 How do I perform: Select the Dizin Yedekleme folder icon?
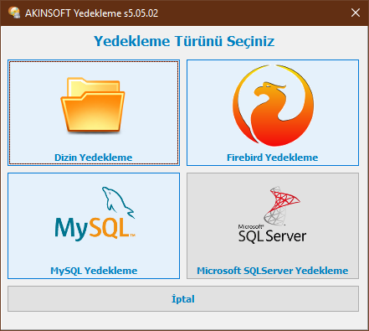(93, 105)
